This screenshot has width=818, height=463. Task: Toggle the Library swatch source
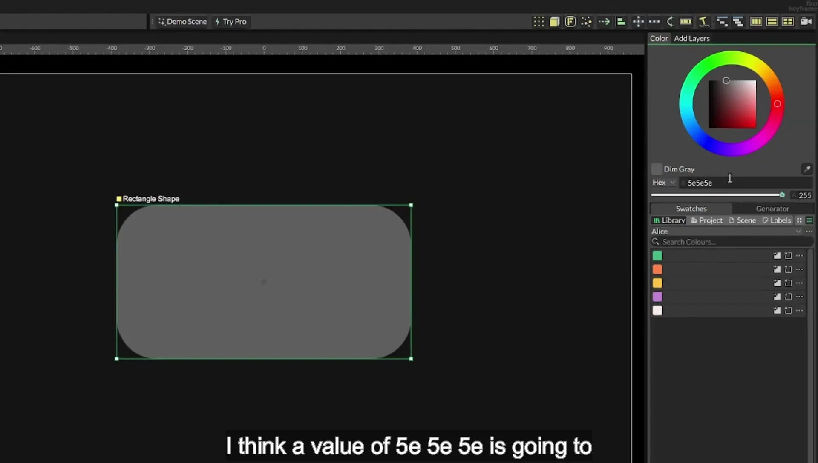(669, 220)
